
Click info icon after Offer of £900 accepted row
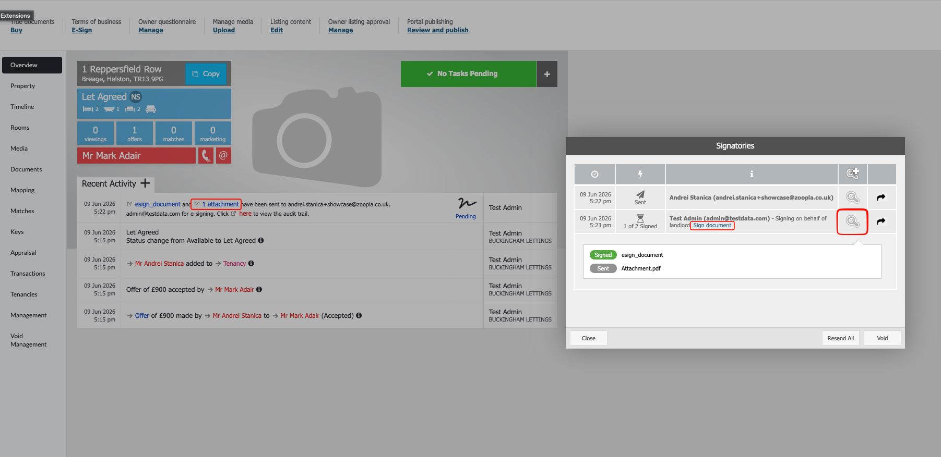click(x=259, y=289)
